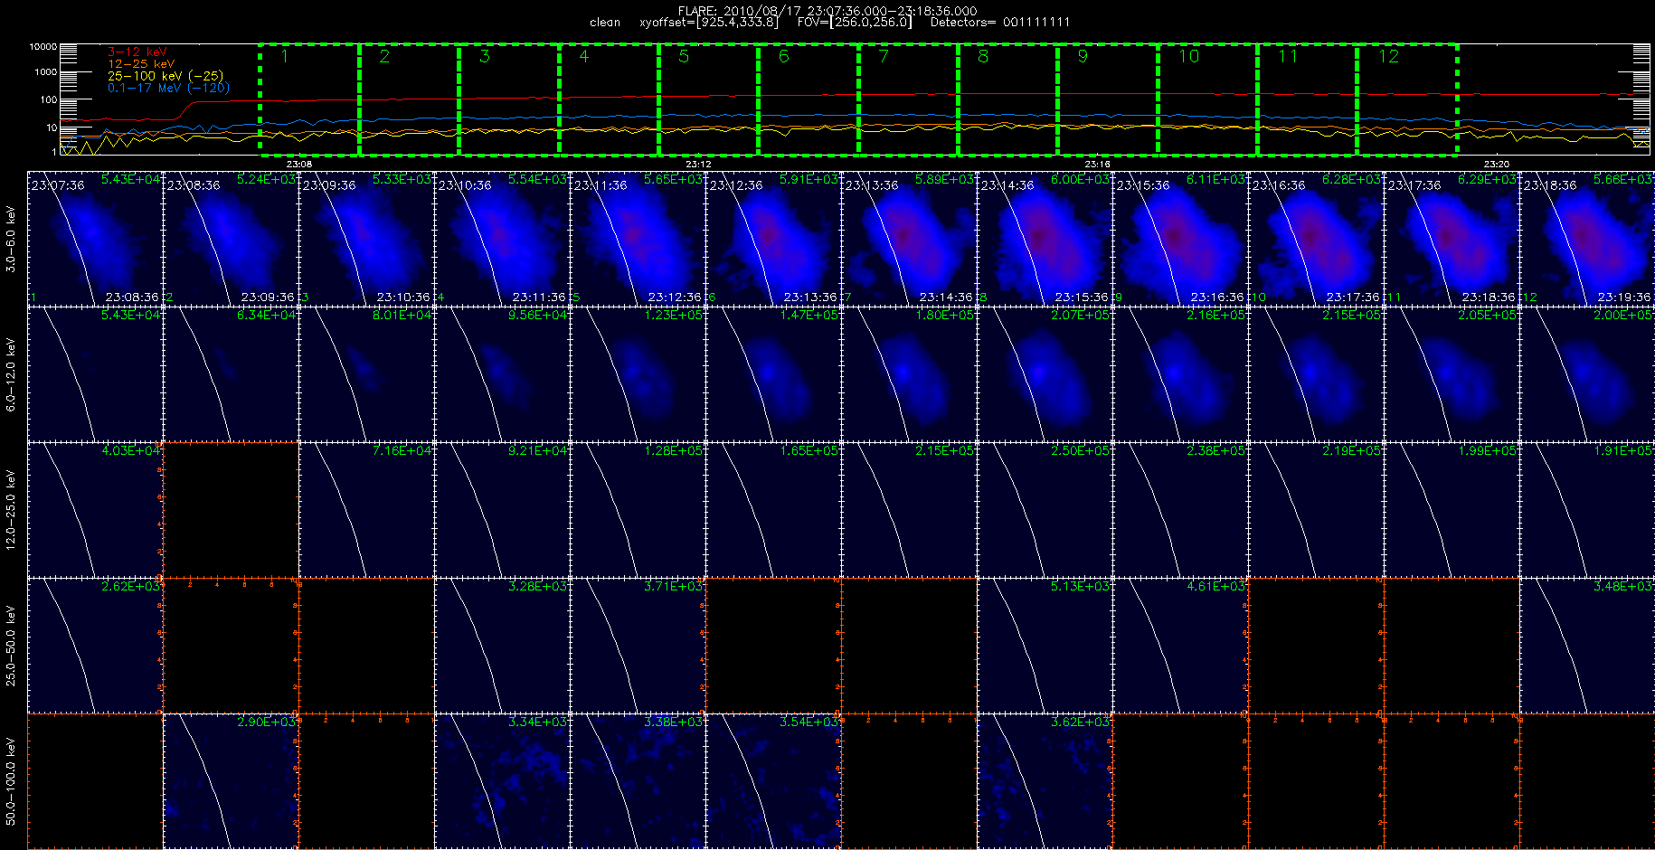
Task: Open the 12.0-25.0 keV image labeled 2.50E+05
Action: tap(1045, 509)
